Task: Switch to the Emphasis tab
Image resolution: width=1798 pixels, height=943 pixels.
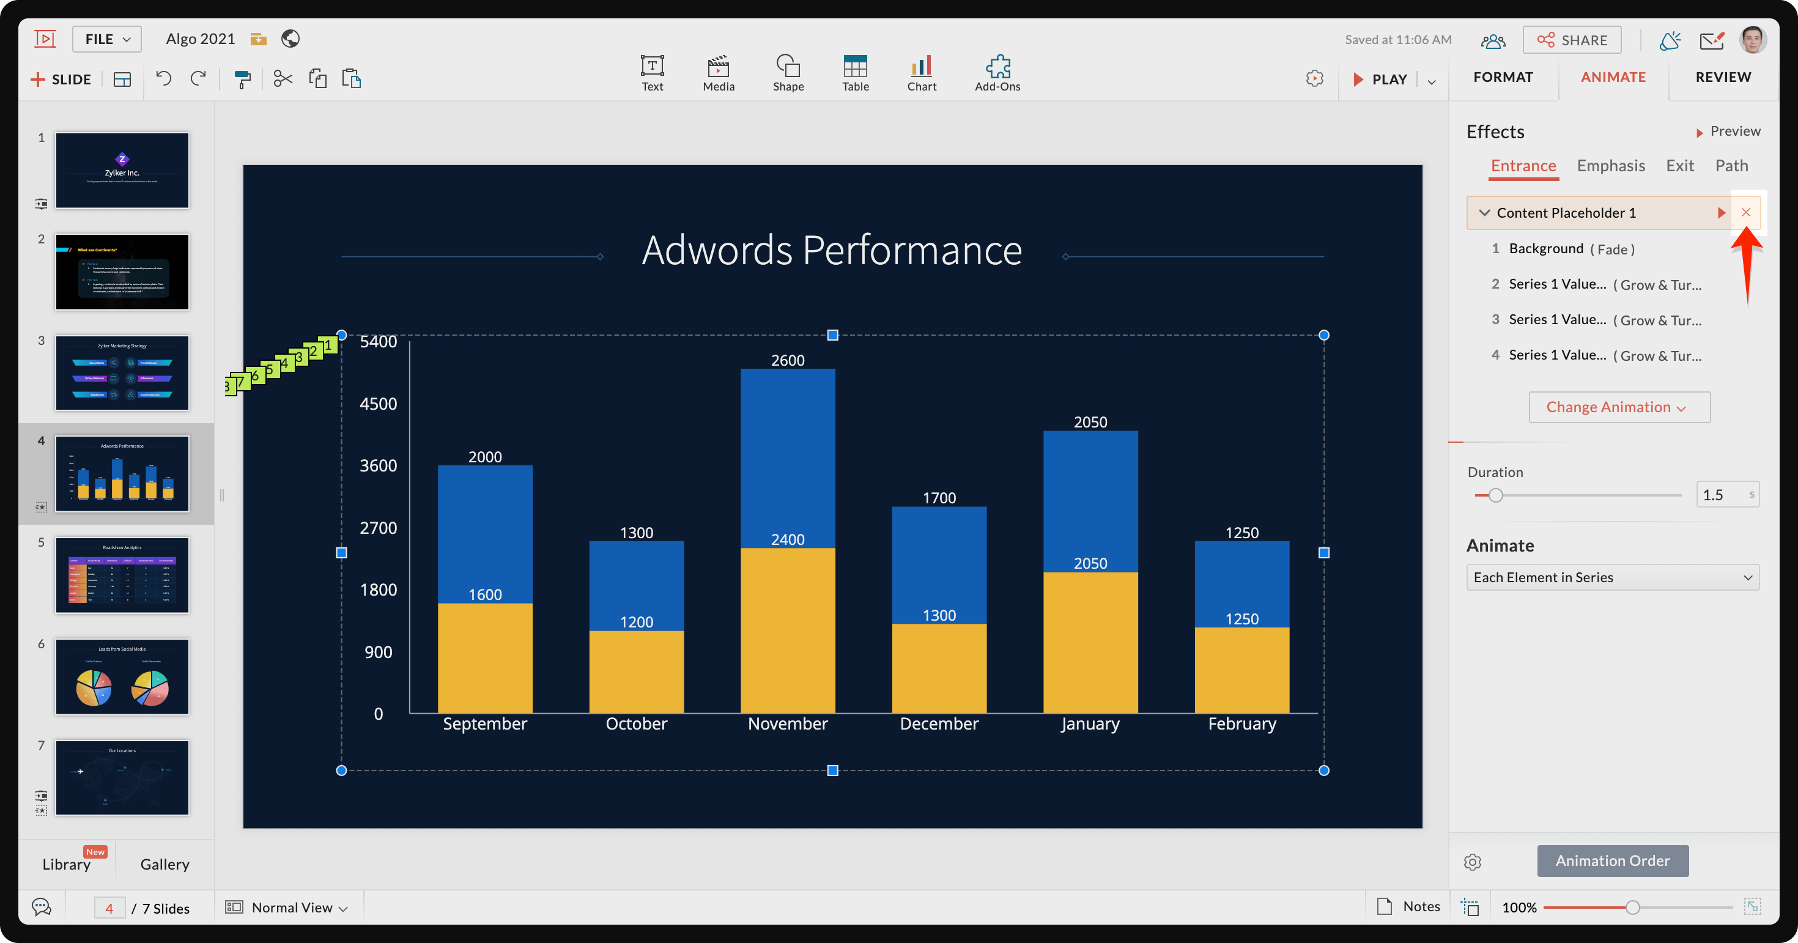Action: point(1610,165)
